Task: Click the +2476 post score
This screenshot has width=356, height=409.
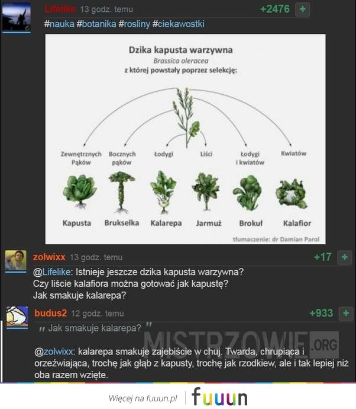Action: point(275,9)
